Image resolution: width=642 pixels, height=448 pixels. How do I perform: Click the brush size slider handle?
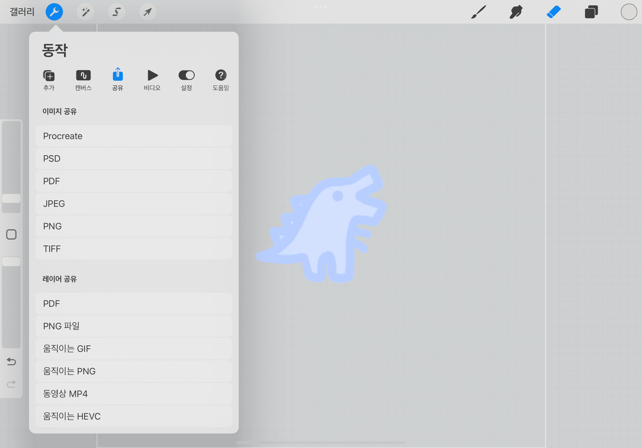[x=11, y=198]
